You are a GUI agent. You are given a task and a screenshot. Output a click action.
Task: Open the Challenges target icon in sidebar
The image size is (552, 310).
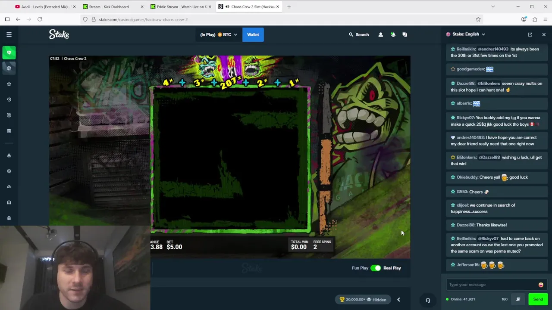pos(9,115)
